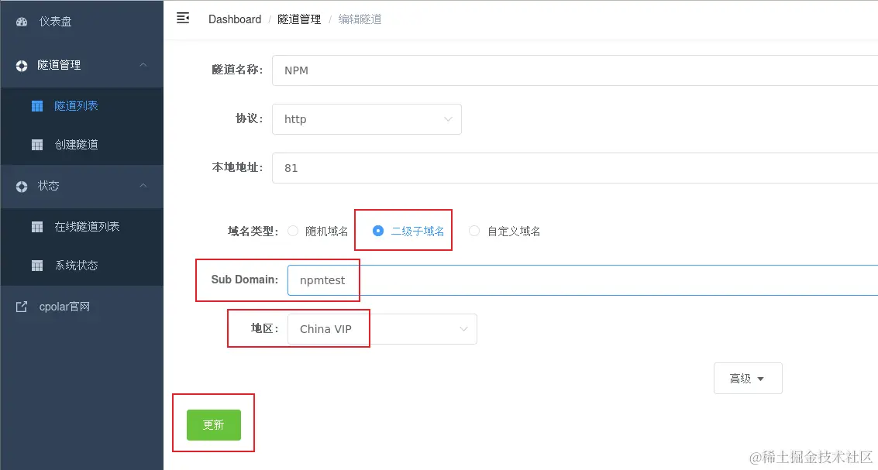Open the 地区 China VIP dropdown

click(383, 329)
